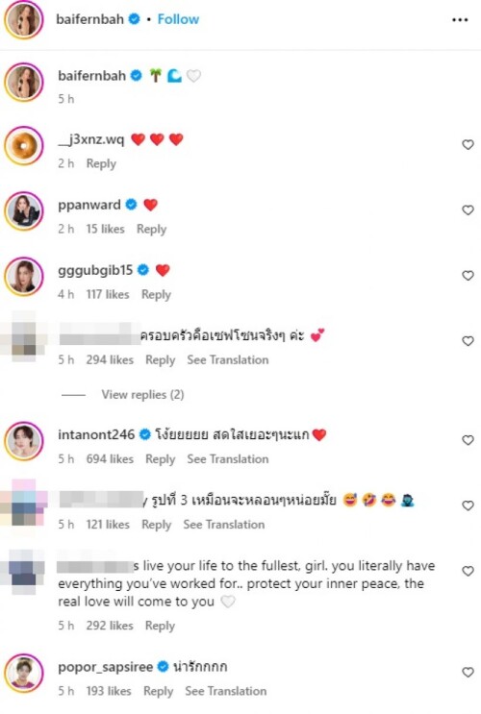The height and width of the screenshot is (714, 481).
Task: Heart the popor_sapsiree comment
Action: (468, 672)
